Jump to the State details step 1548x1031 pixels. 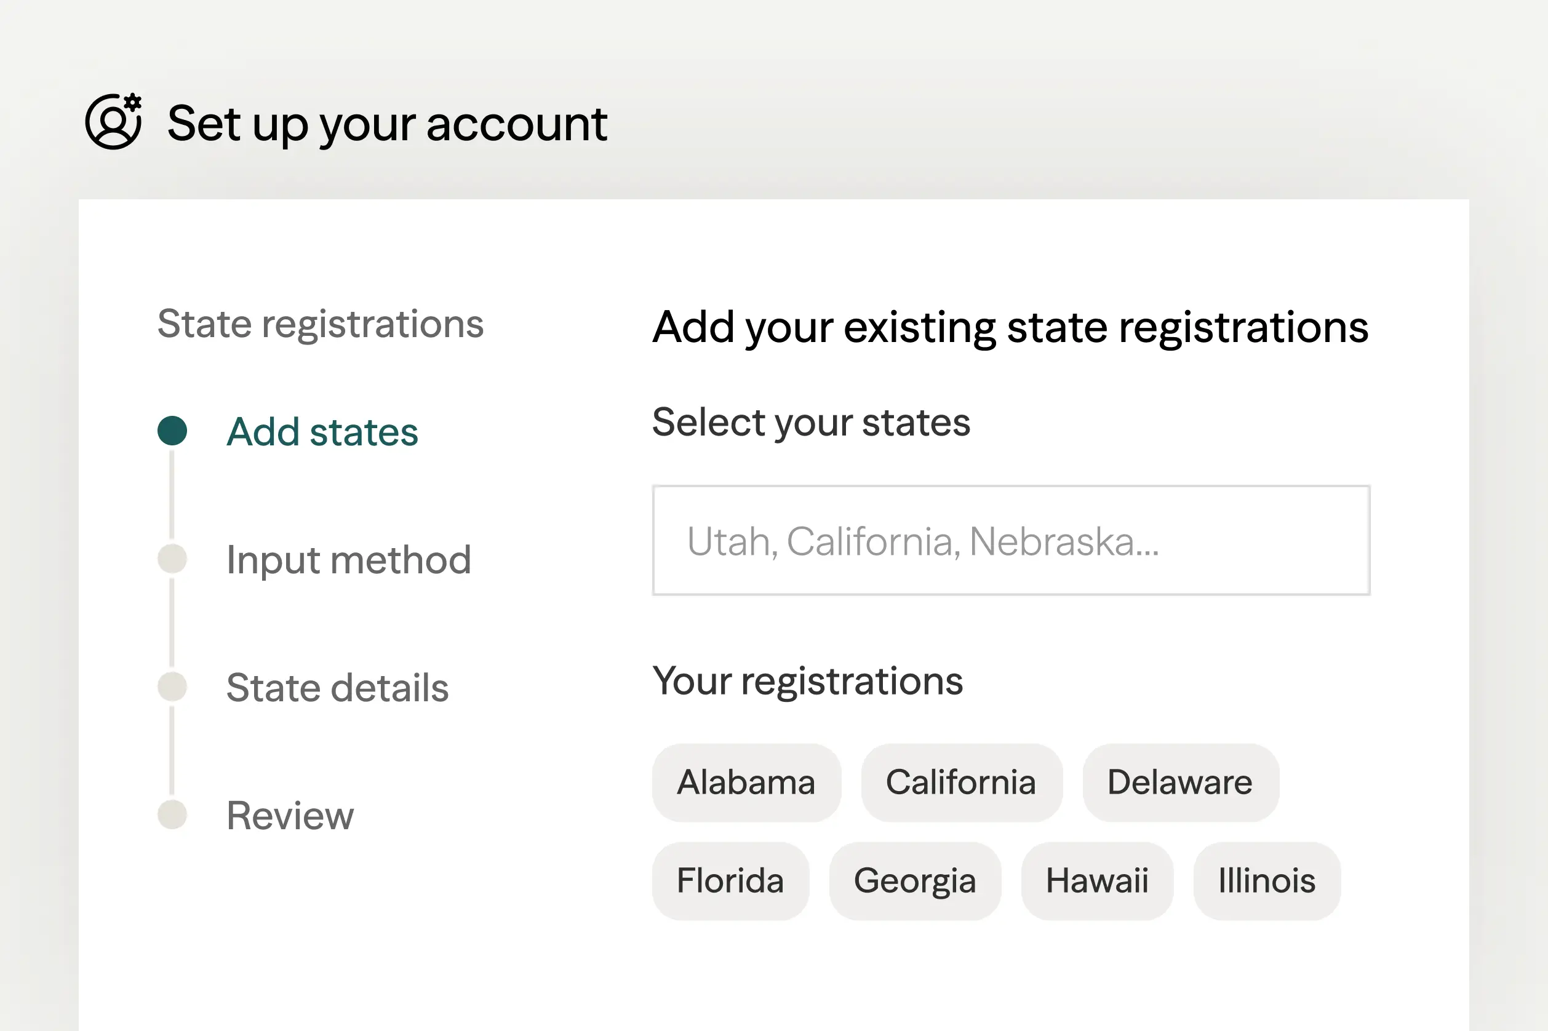coord(337,688)
